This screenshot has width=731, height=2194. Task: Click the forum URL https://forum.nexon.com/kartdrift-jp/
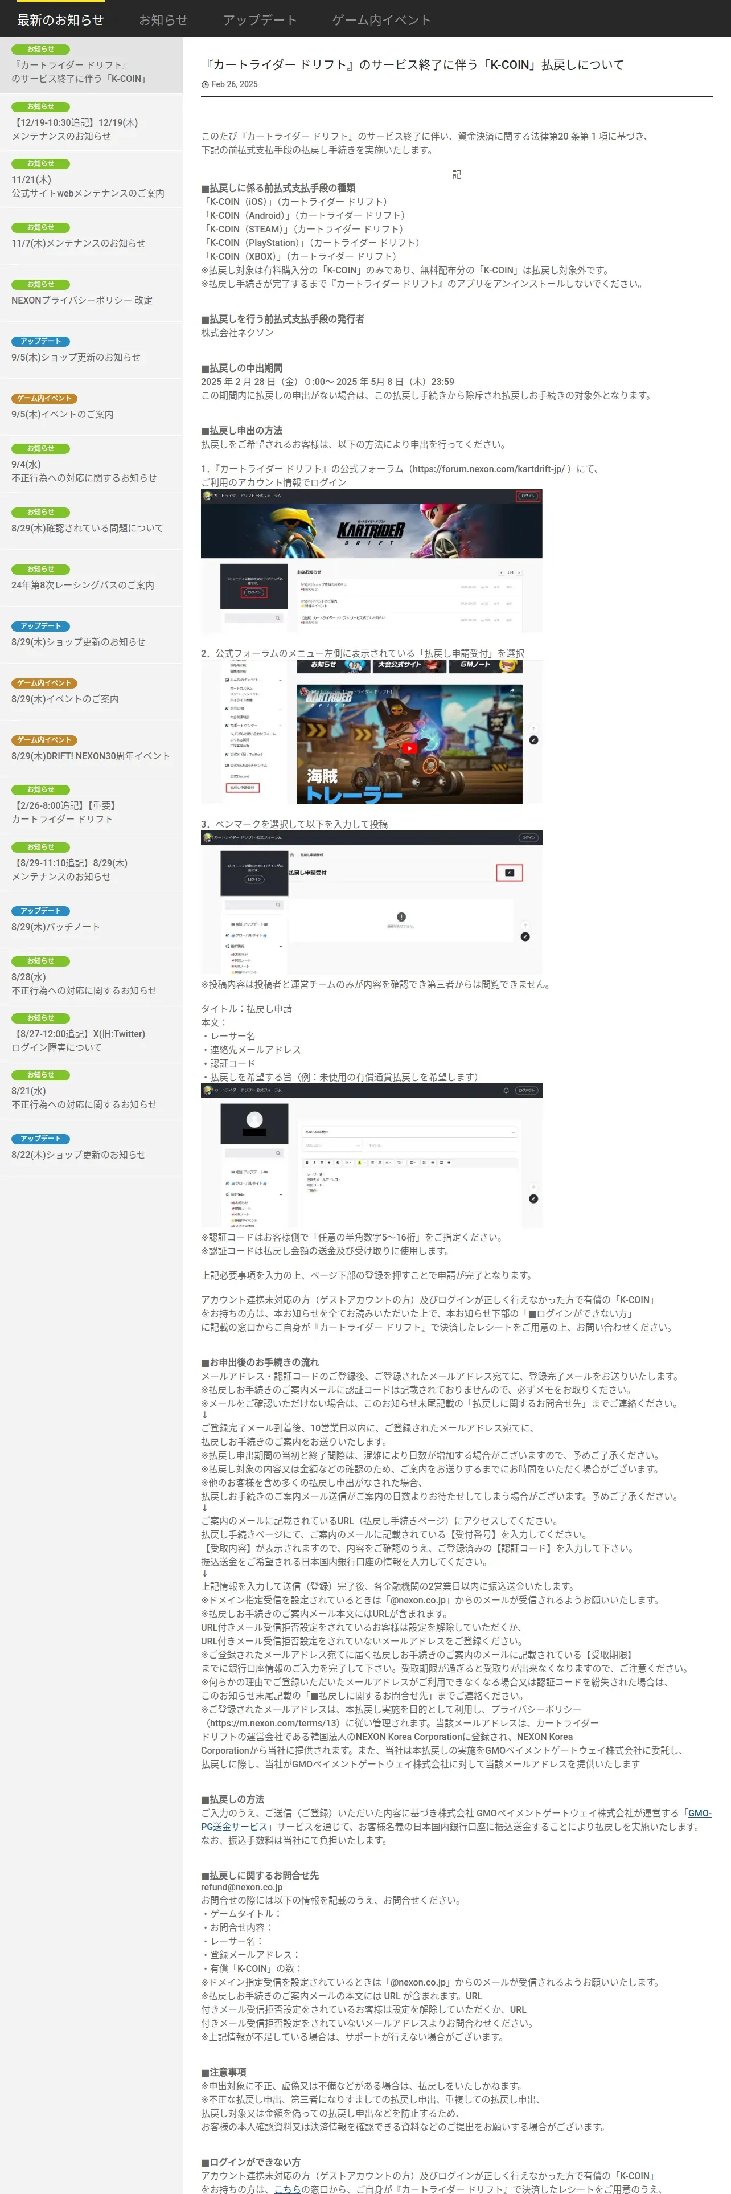tap(488, 469)
